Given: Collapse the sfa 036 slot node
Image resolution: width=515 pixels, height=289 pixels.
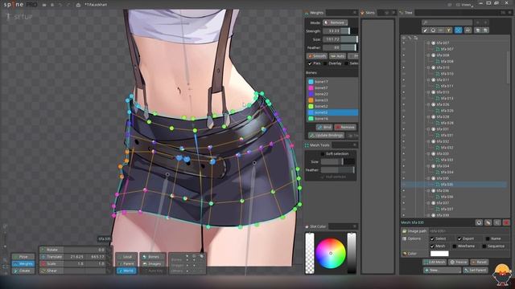Looking at the screenshot, I should point(428,191).
